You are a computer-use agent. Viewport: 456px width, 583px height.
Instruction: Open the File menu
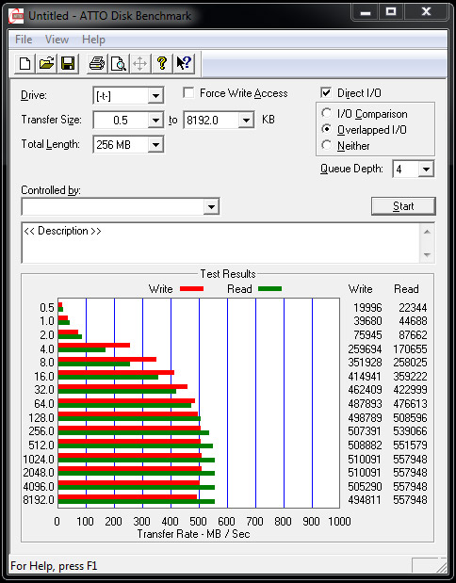(x=24, y=40)
